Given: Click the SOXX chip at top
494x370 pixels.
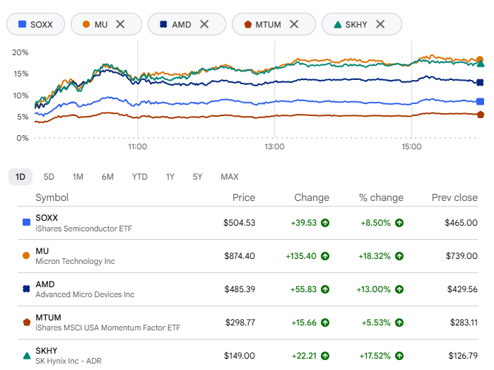Looking at the screenshot, I should 35,24.
